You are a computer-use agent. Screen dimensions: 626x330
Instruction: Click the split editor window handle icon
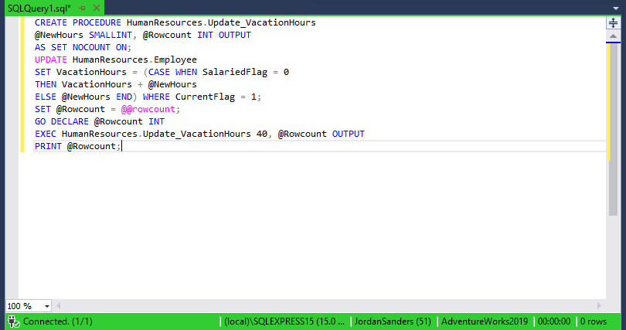(613, 22)
